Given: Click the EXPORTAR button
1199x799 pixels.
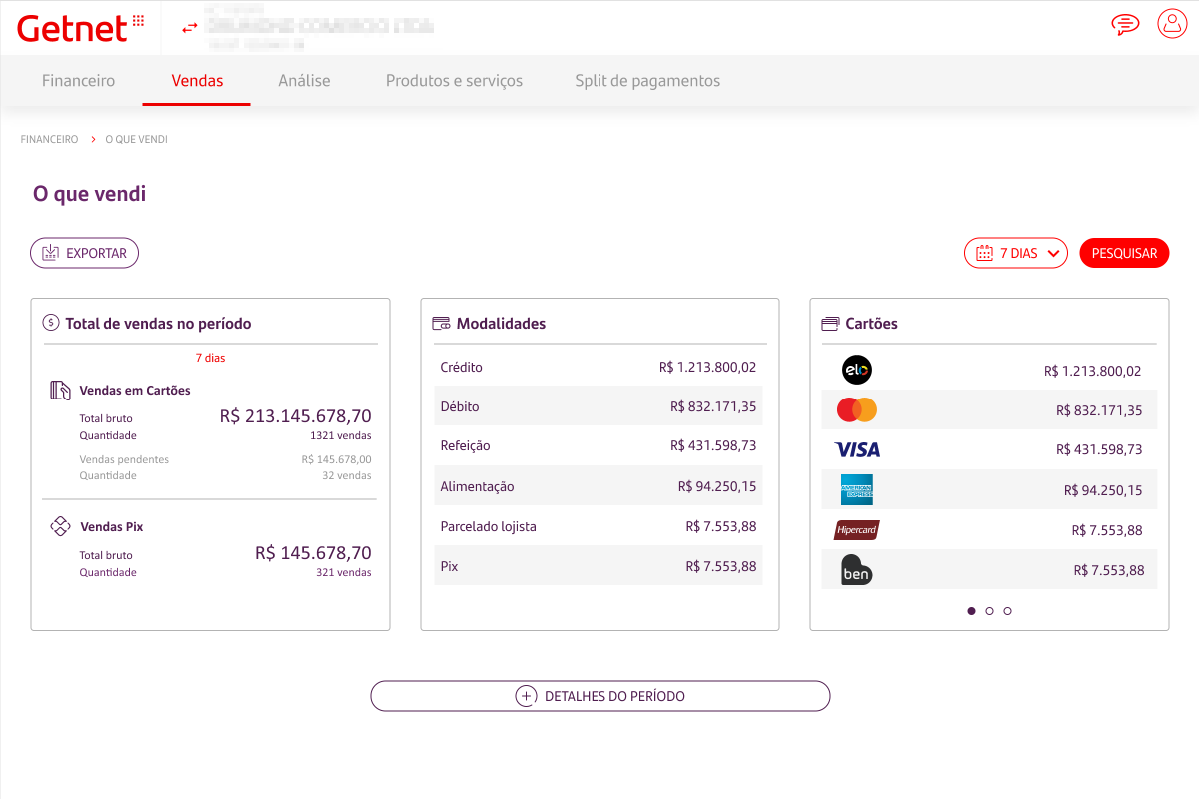Looking at the screenshot, I should click(x=84, y=253).
